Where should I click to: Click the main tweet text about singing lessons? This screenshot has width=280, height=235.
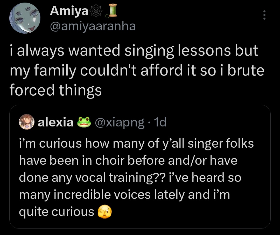pyautogui.click(x=137, y=70)
